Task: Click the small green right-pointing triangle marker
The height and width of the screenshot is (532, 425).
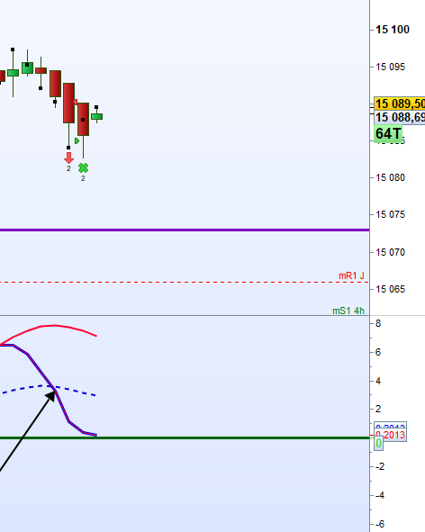Action: pos(77,140)
